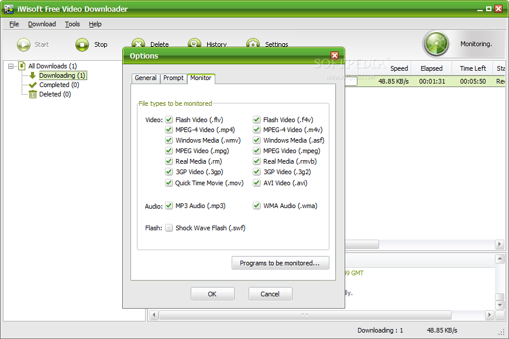509x339 pixels.
Task: Uncheck Flash Video (.flv) checkbox
Action: (x=169, y=120)
